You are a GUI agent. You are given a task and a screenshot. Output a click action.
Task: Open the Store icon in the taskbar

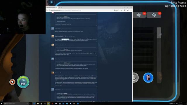[41, 104]
